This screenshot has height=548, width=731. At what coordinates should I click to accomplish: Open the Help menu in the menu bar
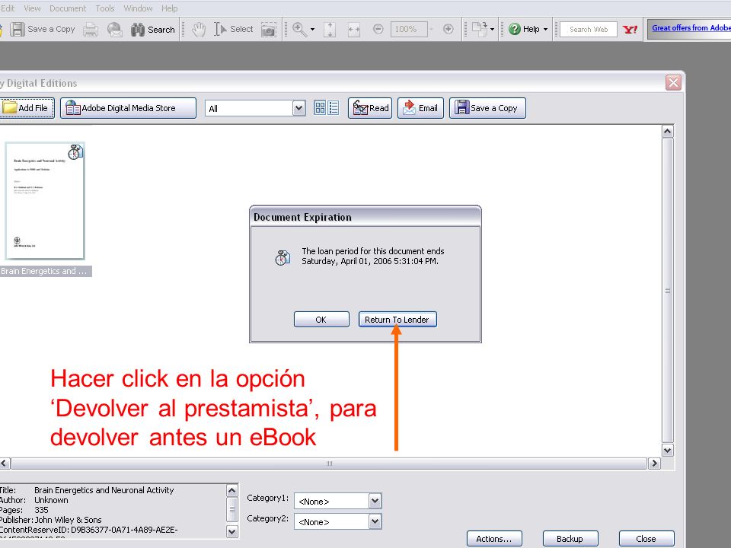[x=169, y=8]
